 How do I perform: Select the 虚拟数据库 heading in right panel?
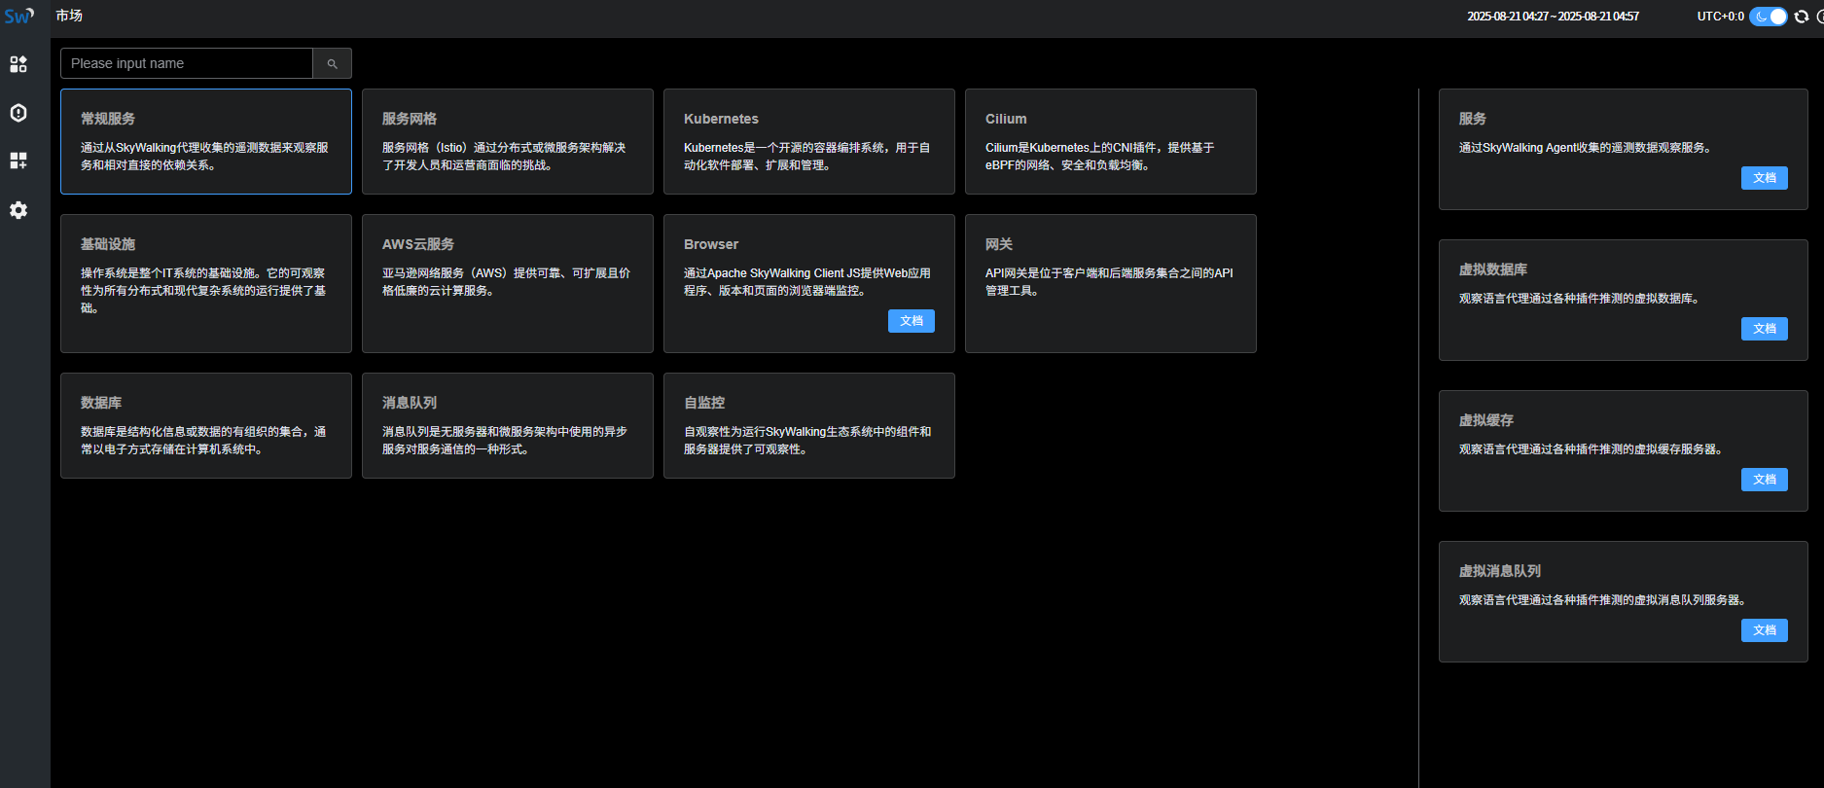tap(1493, 269)
